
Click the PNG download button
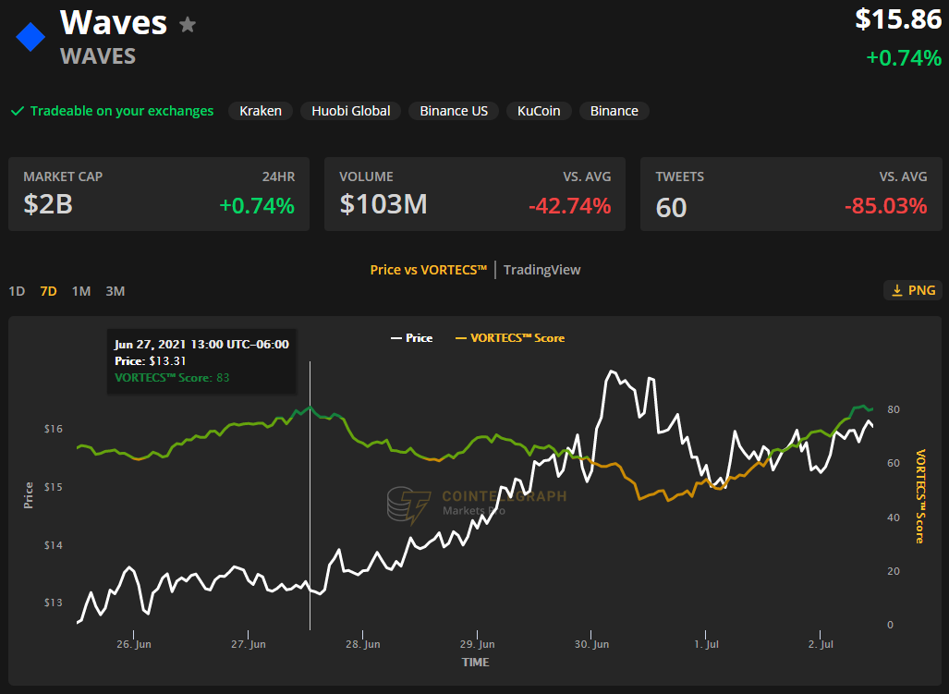(x=913, y=290)
